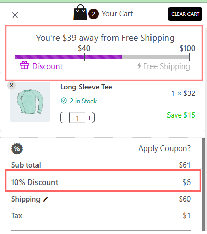The width and height of the screenshot is (207, 234).
Task: Click the quantity input field
Action: pyautogui.click(x=77, y=118)
